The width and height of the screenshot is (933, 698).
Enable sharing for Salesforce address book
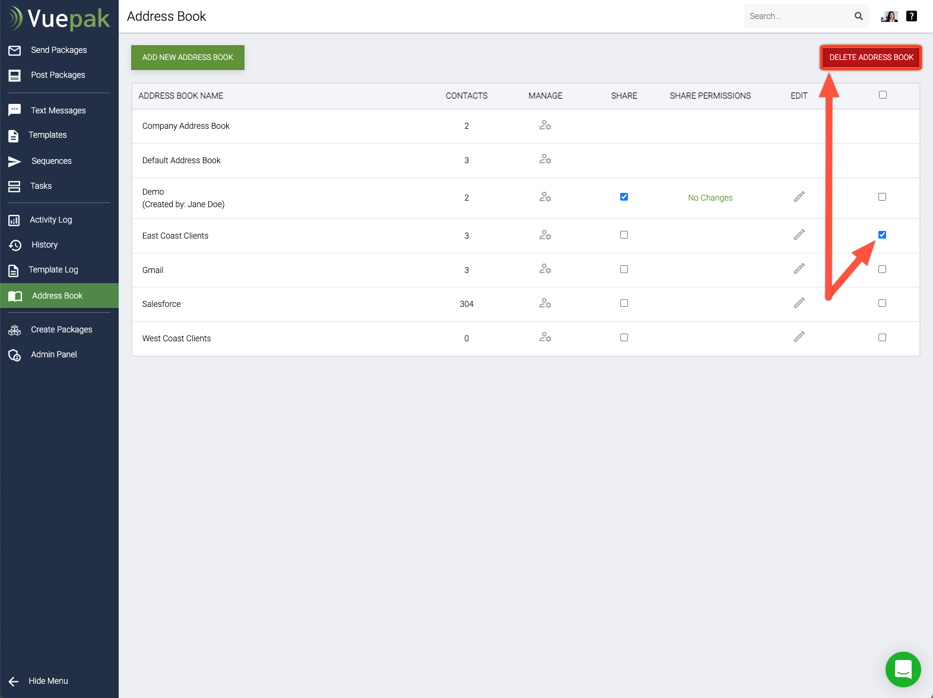624,303
